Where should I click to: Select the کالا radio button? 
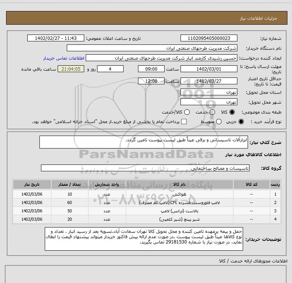232,112
